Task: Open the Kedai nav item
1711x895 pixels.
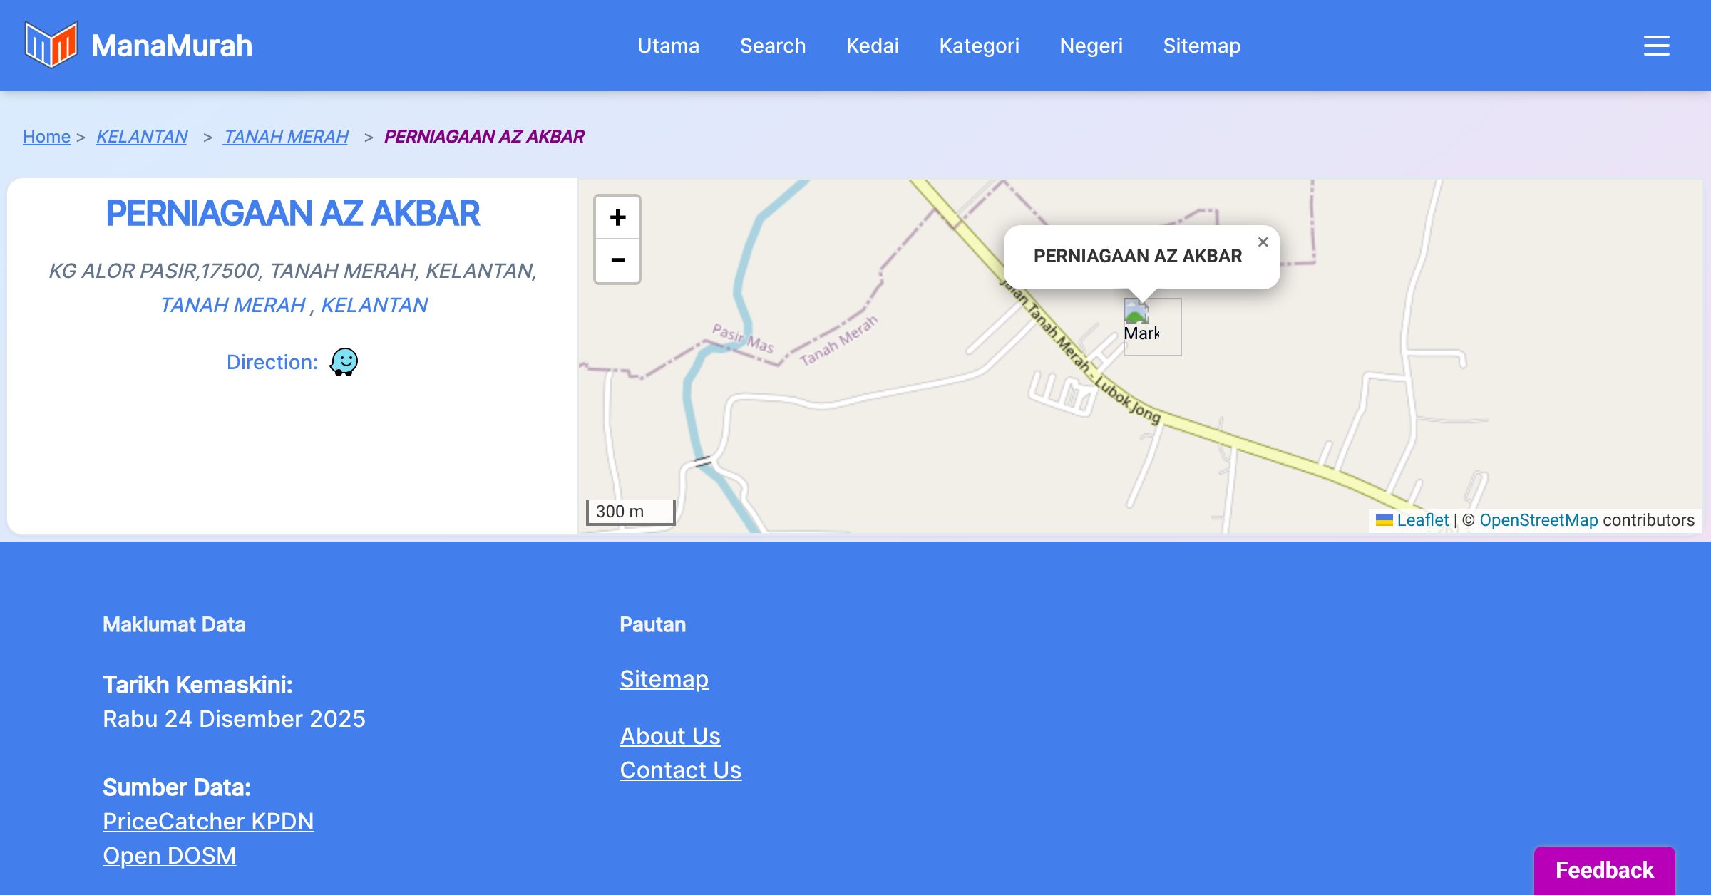Action: [873, 46]
